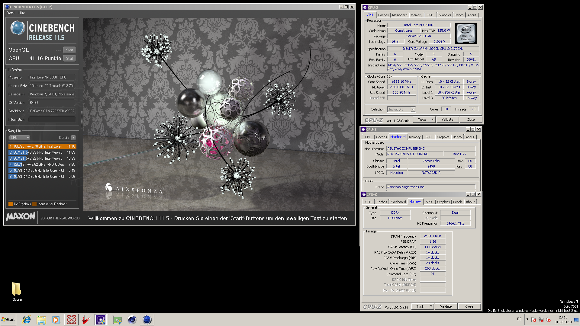Launch Windows Media Player from taskbar

[x=56, y=320]
